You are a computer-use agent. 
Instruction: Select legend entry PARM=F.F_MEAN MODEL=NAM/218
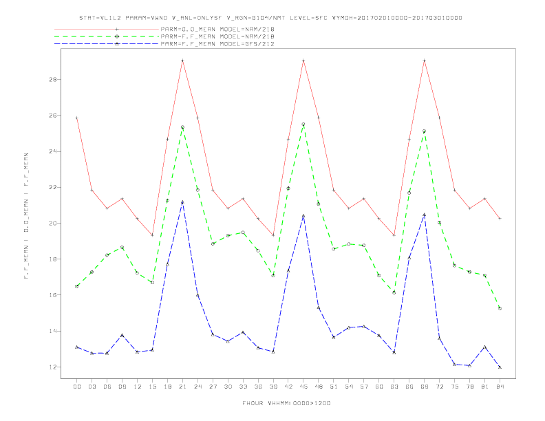click(217, 36)
